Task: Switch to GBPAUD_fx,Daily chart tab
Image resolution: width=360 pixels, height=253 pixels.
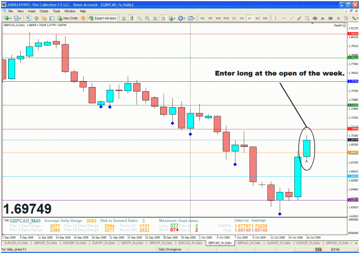Action: [249, 243]
